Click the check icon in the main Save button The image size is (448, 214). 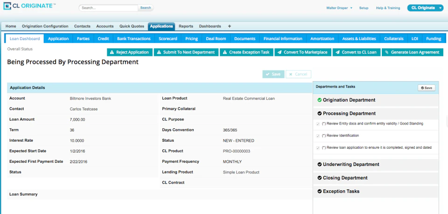click(268, 74)
